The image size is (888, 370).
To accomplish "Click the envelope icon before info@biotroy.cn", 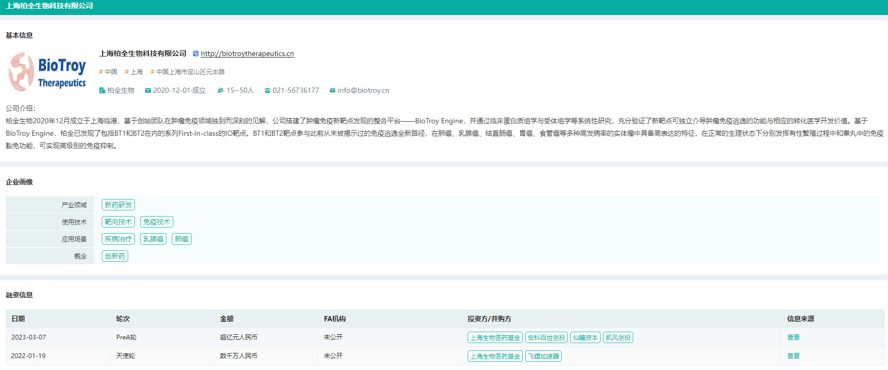I will click(333, 91).
